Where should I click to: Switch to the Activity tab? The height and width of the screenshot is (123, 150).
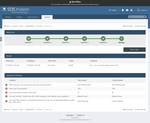tap(19, 17)
